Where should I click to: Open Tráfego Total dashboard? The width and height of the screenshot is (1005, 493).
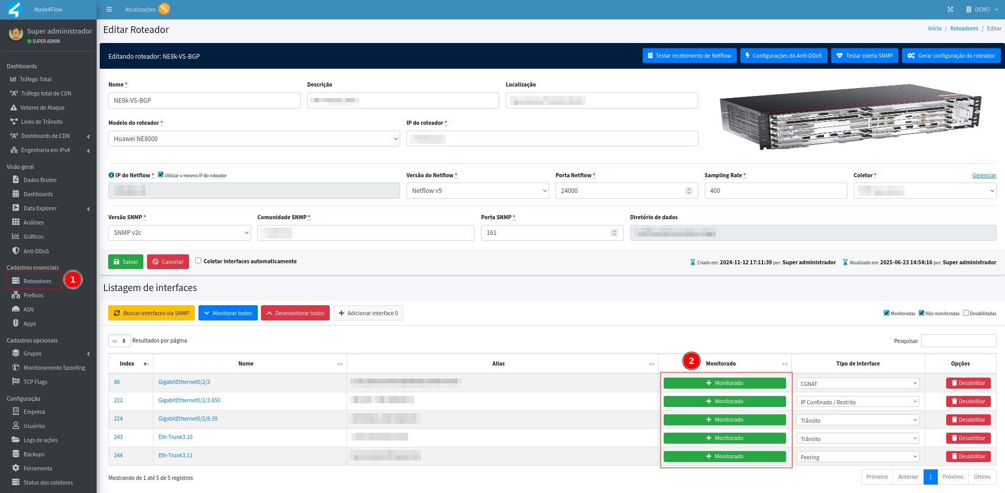point(36,79)
